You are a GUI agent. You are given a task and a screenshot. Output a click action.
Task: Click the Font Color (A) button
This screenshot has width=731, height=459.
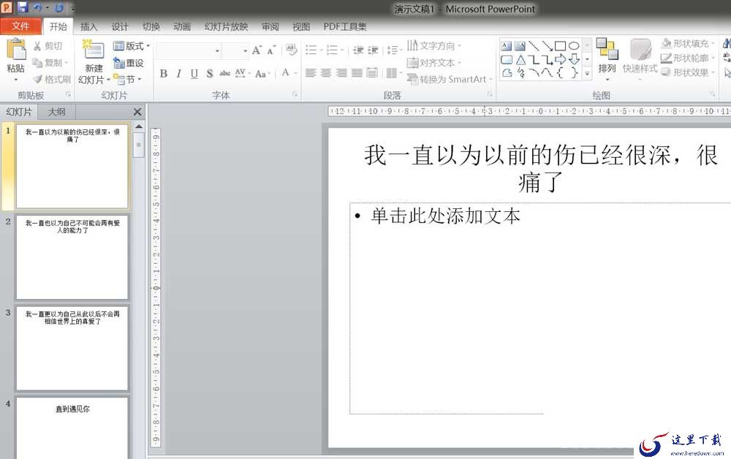coord(286,72)
